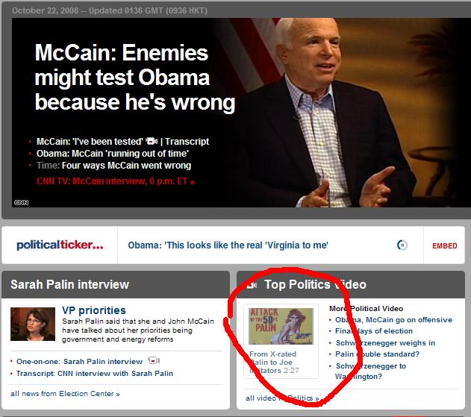Viewport: 471px width, 417px height.
Task: Open the 'VP priorities' headline
Action: (94, 310)
